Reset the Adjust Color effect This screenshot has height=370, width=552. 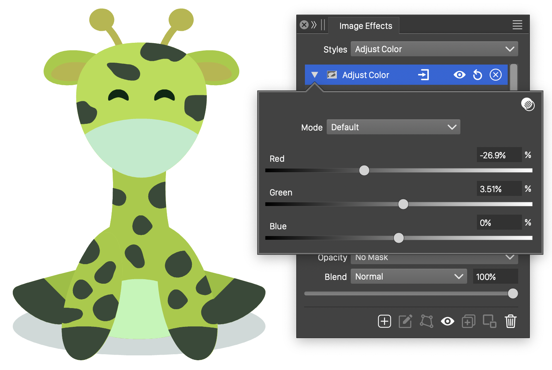pyautogui.click(x=477, y=75)
